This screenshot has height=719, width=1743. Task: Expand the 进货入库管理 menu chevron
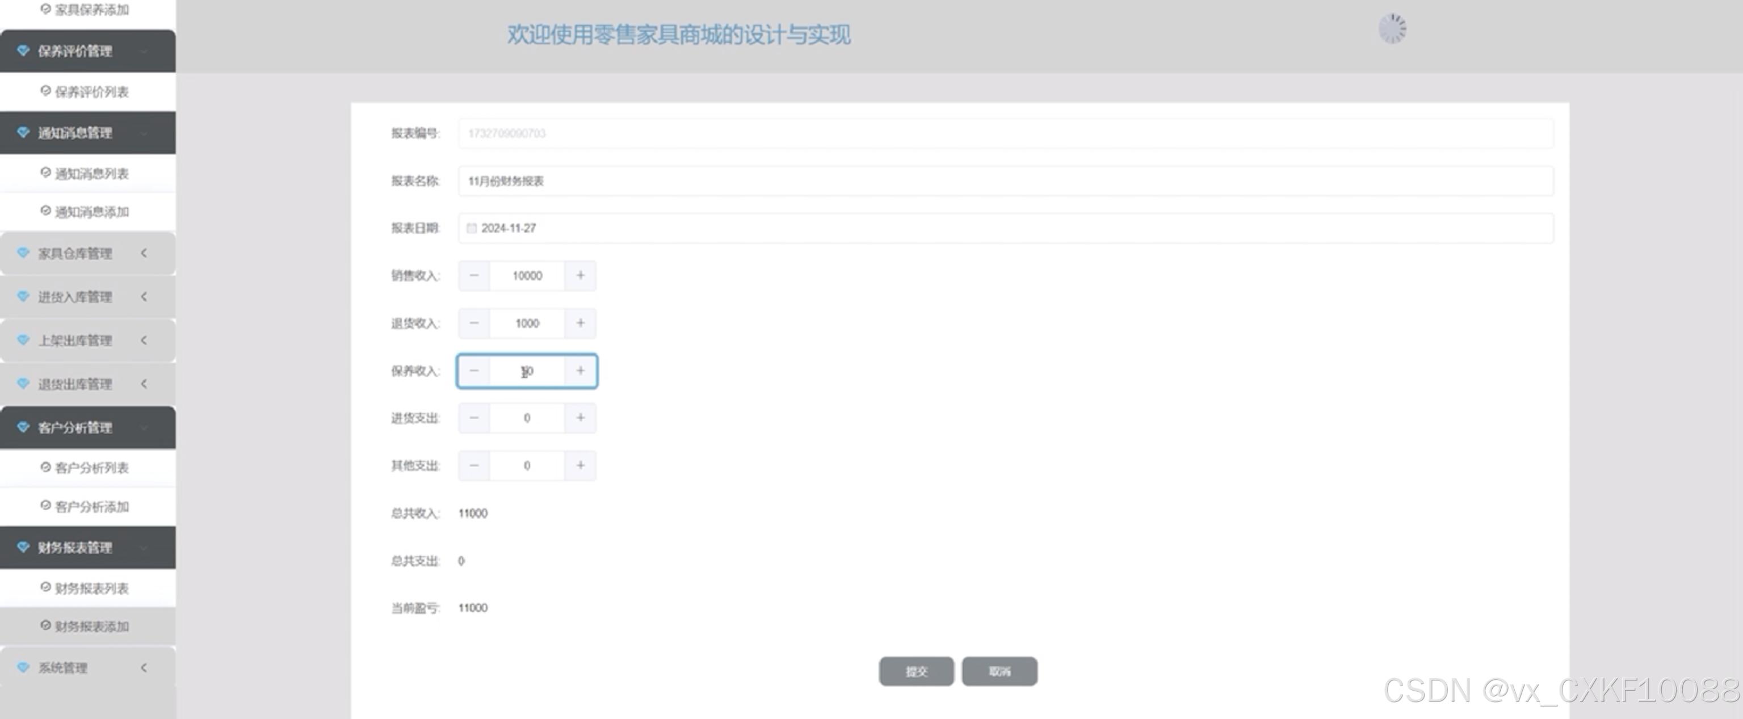click(144, 296)
